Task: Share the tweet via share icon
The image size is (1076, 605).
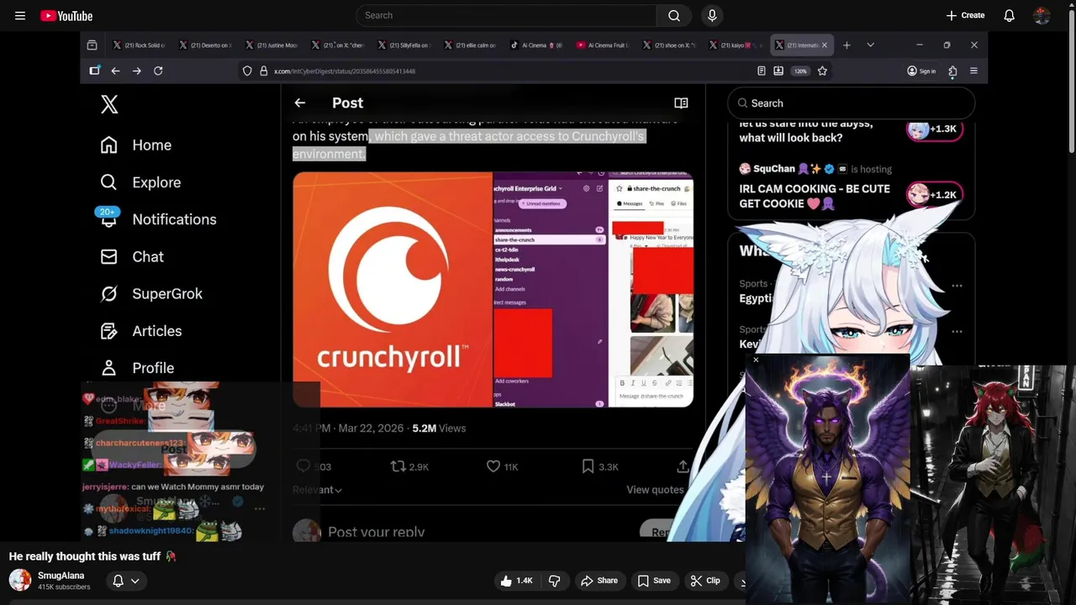Action: (683, 466)
